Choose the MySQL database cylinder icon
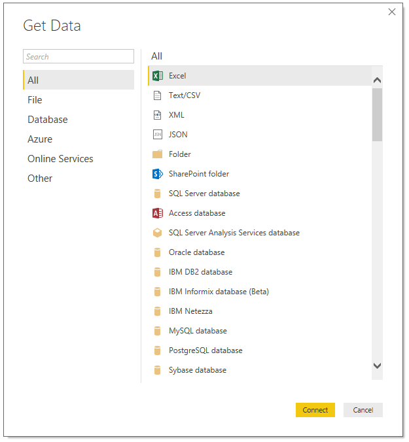This screenshot has width=409, height=442. (x=158, y=331)
